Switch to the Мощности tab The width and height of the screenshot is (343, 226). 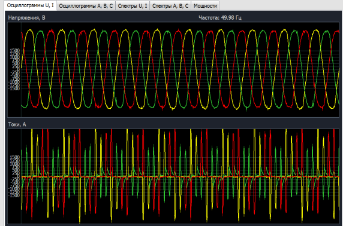205,6
